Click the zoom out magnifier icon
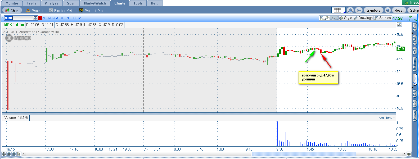The image size is (419, 159). [14, 154]
